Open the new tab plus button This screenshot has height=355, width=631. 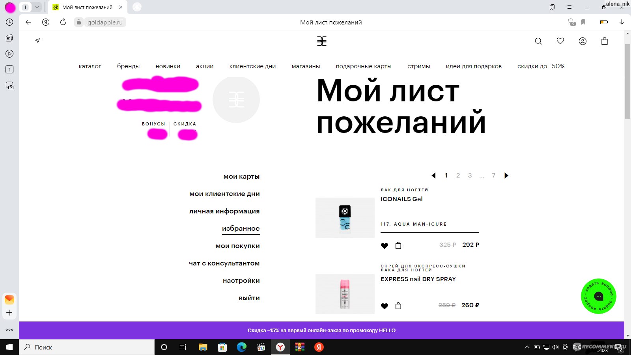point(137,7)
